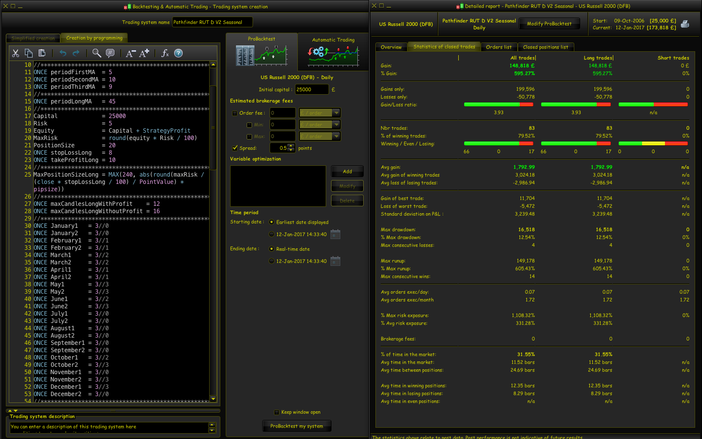Click the Cut scissors icon

pyautogui.click(x=16, y=53)
